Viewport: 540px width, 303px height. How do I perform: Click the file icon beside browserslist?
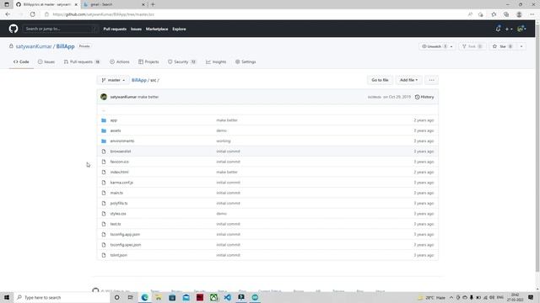tap(104, 151)
